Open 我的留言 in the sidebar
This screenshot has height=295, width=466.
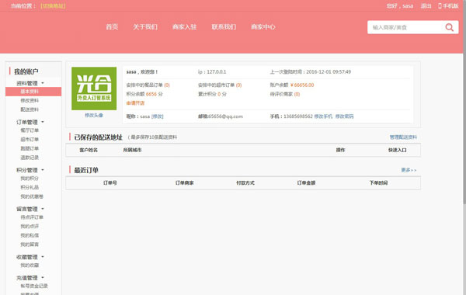30,245
